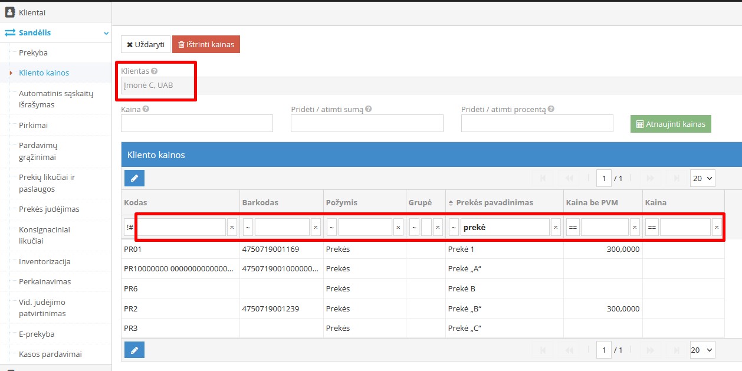Click the bottom pencil edit icon

pyautogui.click(x=134, y=350)
